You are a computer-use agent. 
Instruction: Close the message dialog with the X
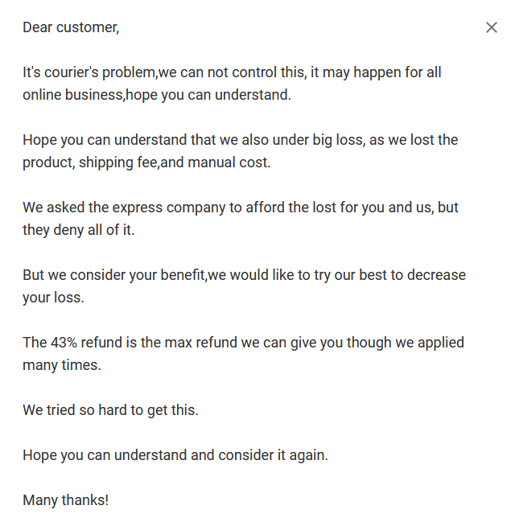click(x=492, y=27)
